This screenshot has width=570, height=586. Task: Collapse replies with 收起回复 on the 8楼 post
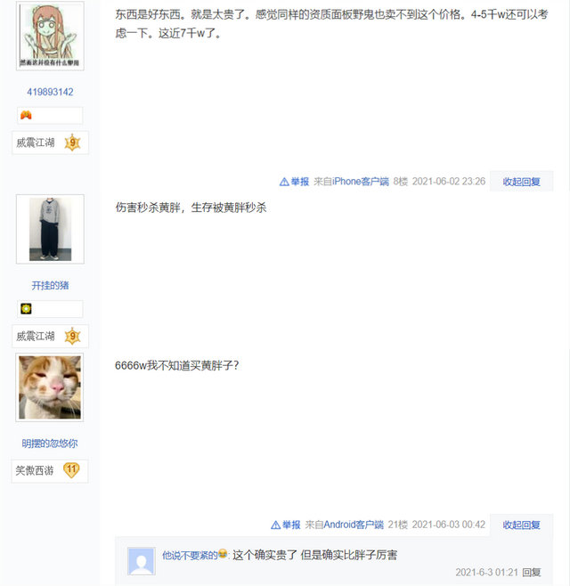[521, 182]
